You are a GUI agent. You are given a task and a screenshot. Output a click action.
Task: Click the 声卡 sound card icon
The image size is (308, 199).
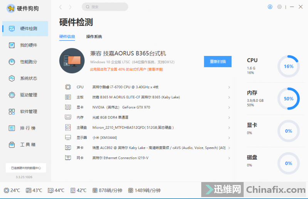68,148
